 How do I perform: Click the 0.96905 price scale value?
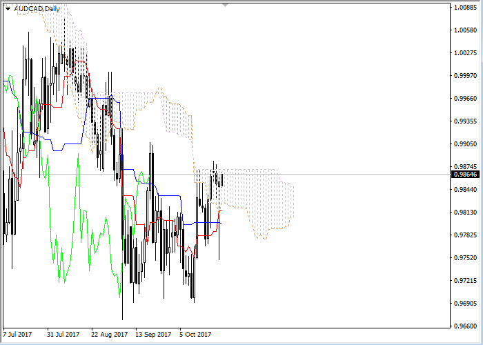[x=466, y=303]
